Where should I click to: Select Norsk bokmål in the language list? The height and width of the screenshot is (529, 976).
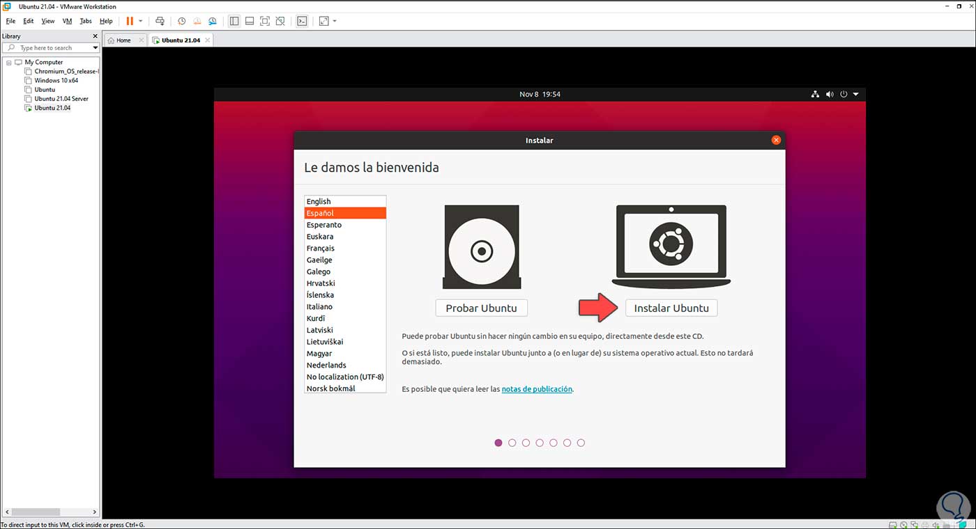(345, 388)
